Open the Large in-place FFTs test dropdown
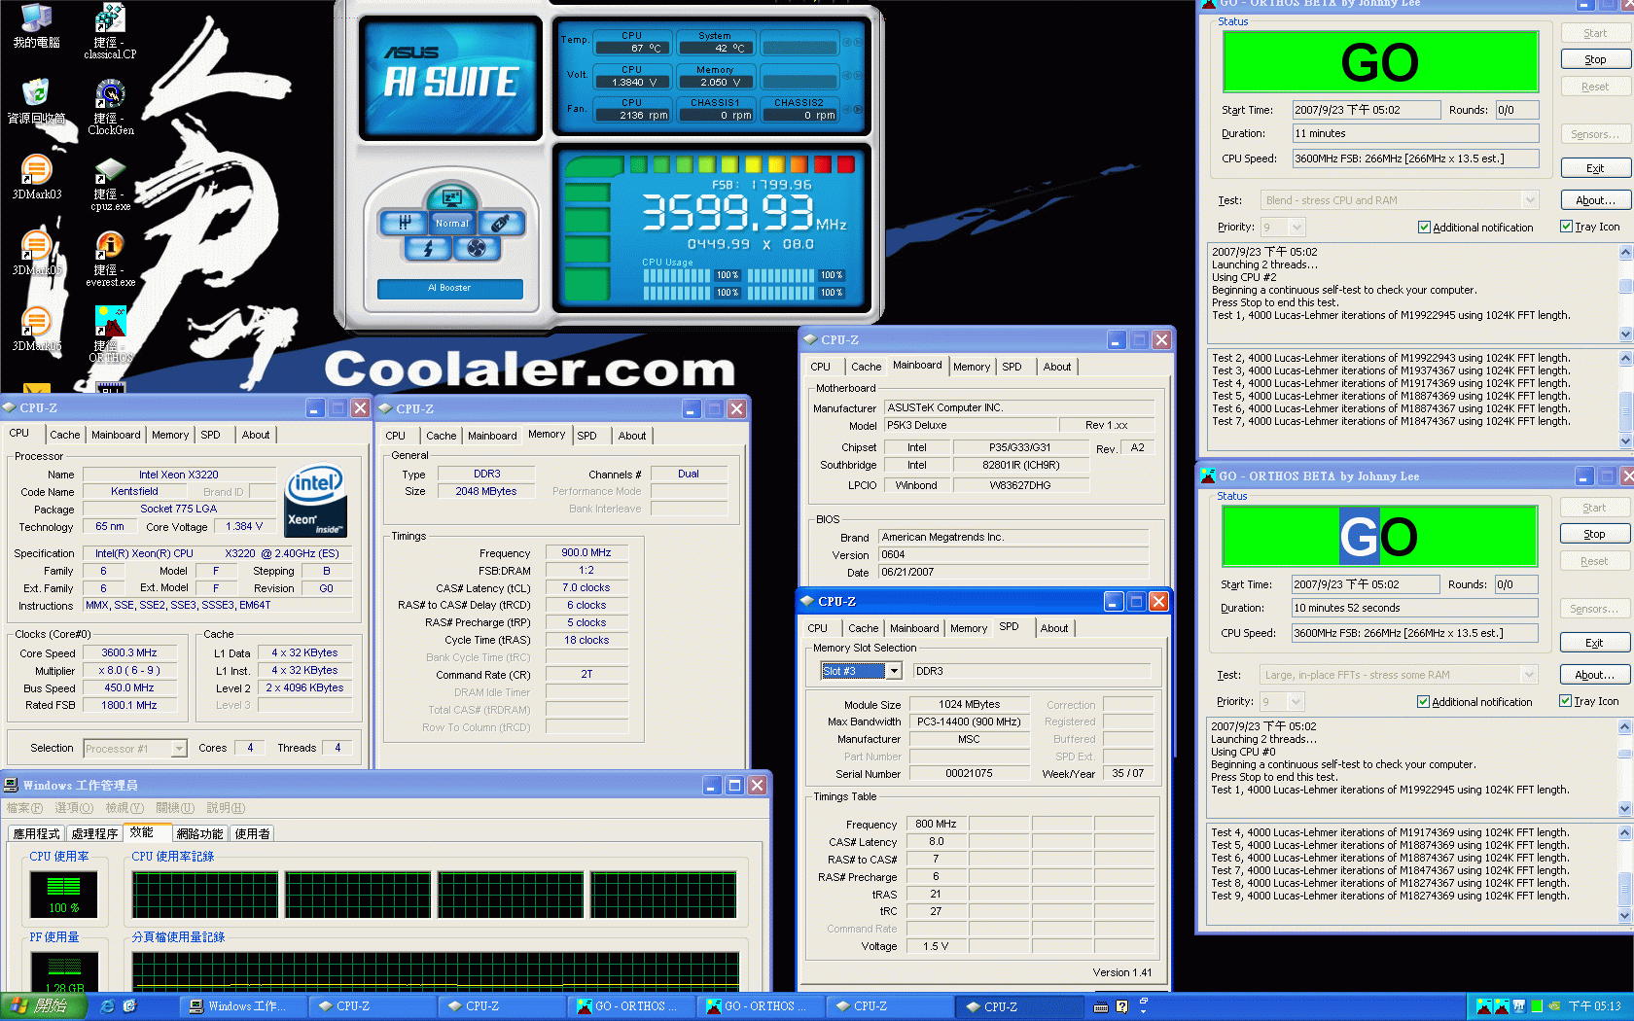1634x1021 pixels. click(1529, 675)
